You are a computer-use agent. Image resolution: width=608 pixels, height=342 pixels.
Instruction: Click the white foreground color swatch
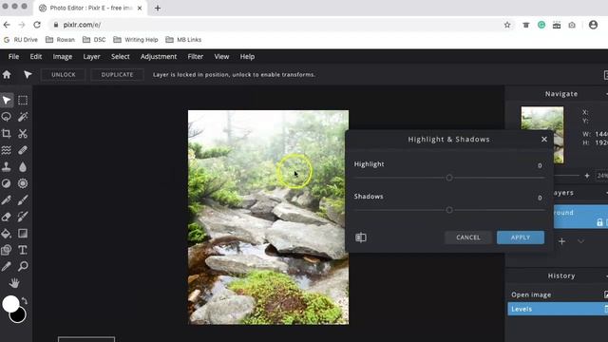[x=10, y=304]
